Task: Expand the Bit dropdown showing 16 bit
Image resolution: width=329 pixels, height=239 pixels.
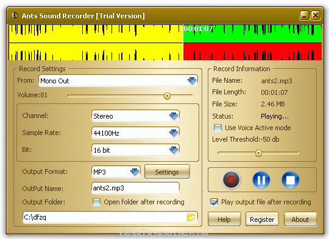Action: coord(135,150)
